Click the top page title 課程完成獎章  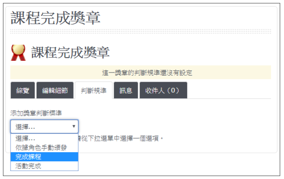pyautogui.click(x=56, y=18)
